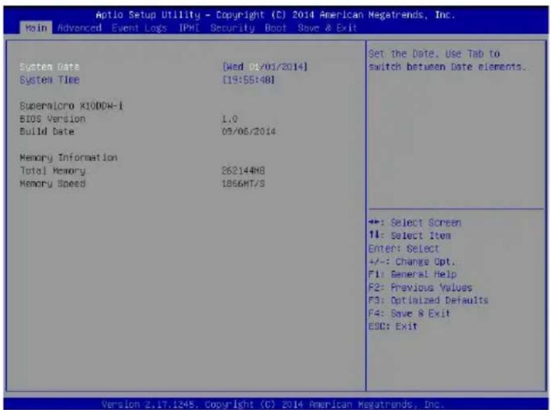Open the Event Logs tab
The height and width of the screenshot is (410, 551).
(139, 28)
